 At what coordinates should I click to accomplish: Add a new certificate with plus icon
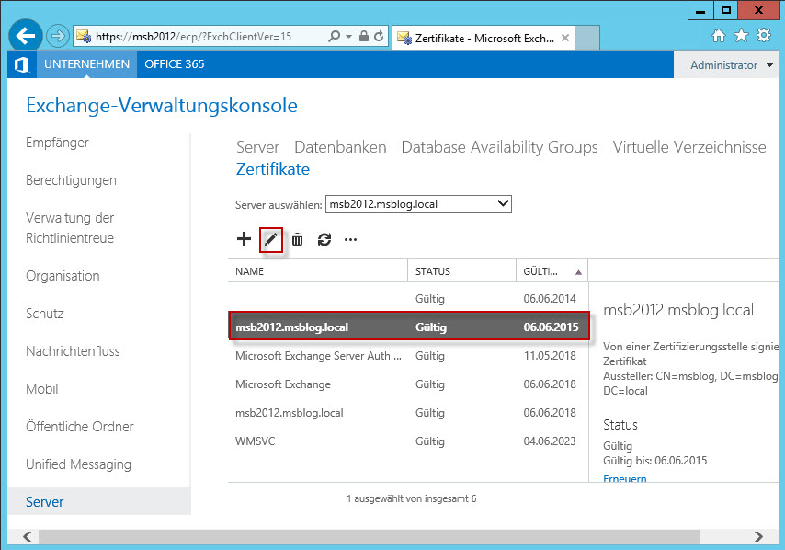[x=244, y=239]
